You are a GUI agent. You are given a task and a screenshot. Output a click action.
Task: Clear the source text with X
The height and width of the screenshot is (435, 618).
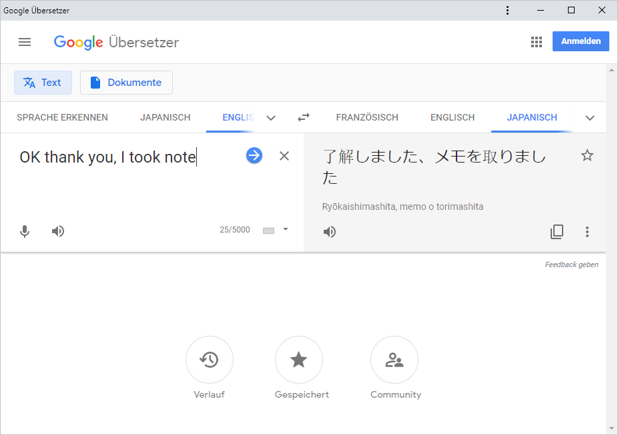[284, 156]
